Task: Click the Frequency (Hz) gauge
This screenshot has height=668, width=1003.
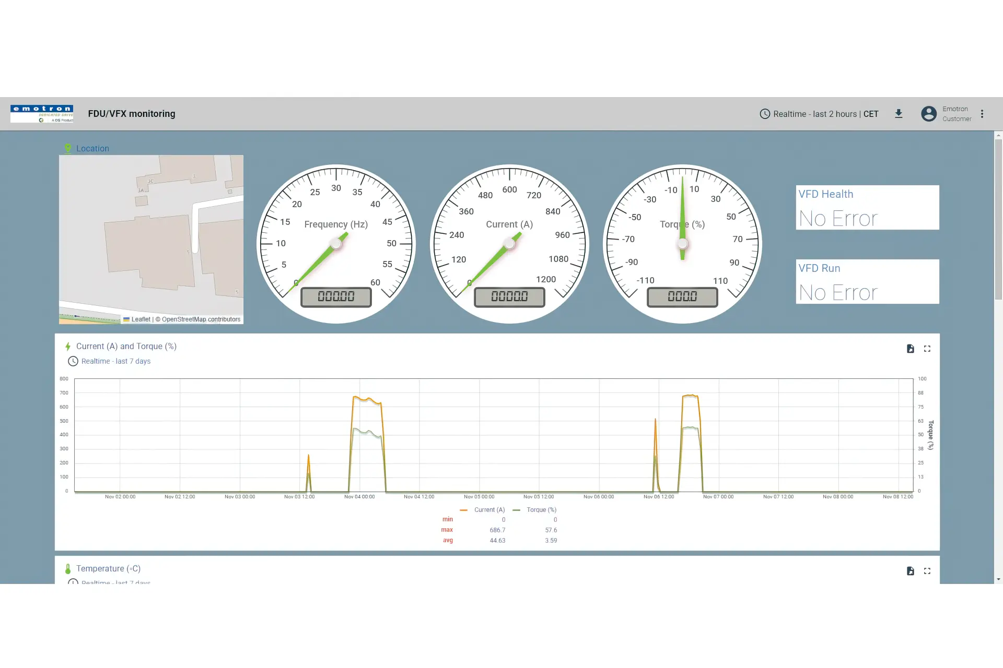Action: point(336,244)
